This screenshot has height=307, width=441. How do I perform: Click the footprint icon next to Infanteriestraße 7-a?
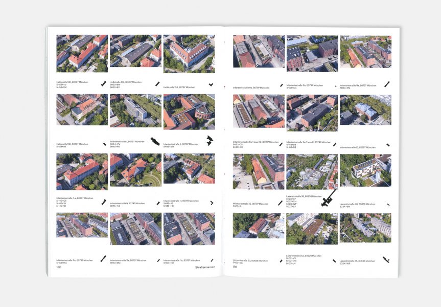tap(104, 202)
